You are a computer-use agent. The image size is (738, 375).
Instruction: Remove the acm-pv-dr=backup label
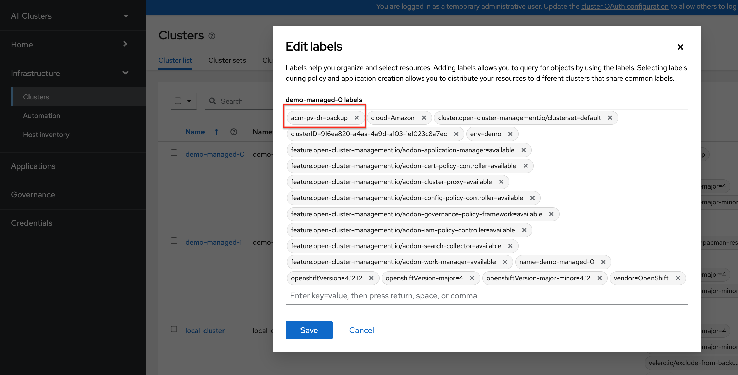[x=356, y=118]
